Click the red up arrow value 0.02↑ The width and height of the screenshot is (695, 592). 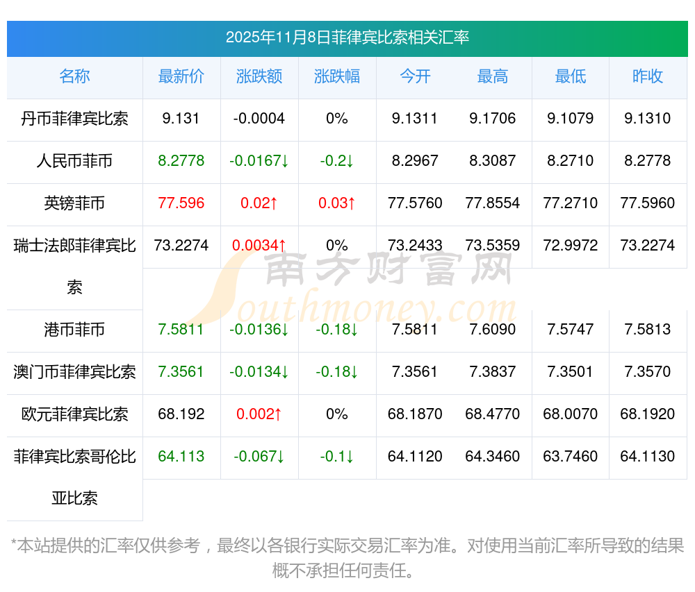[x=259, y=203]
